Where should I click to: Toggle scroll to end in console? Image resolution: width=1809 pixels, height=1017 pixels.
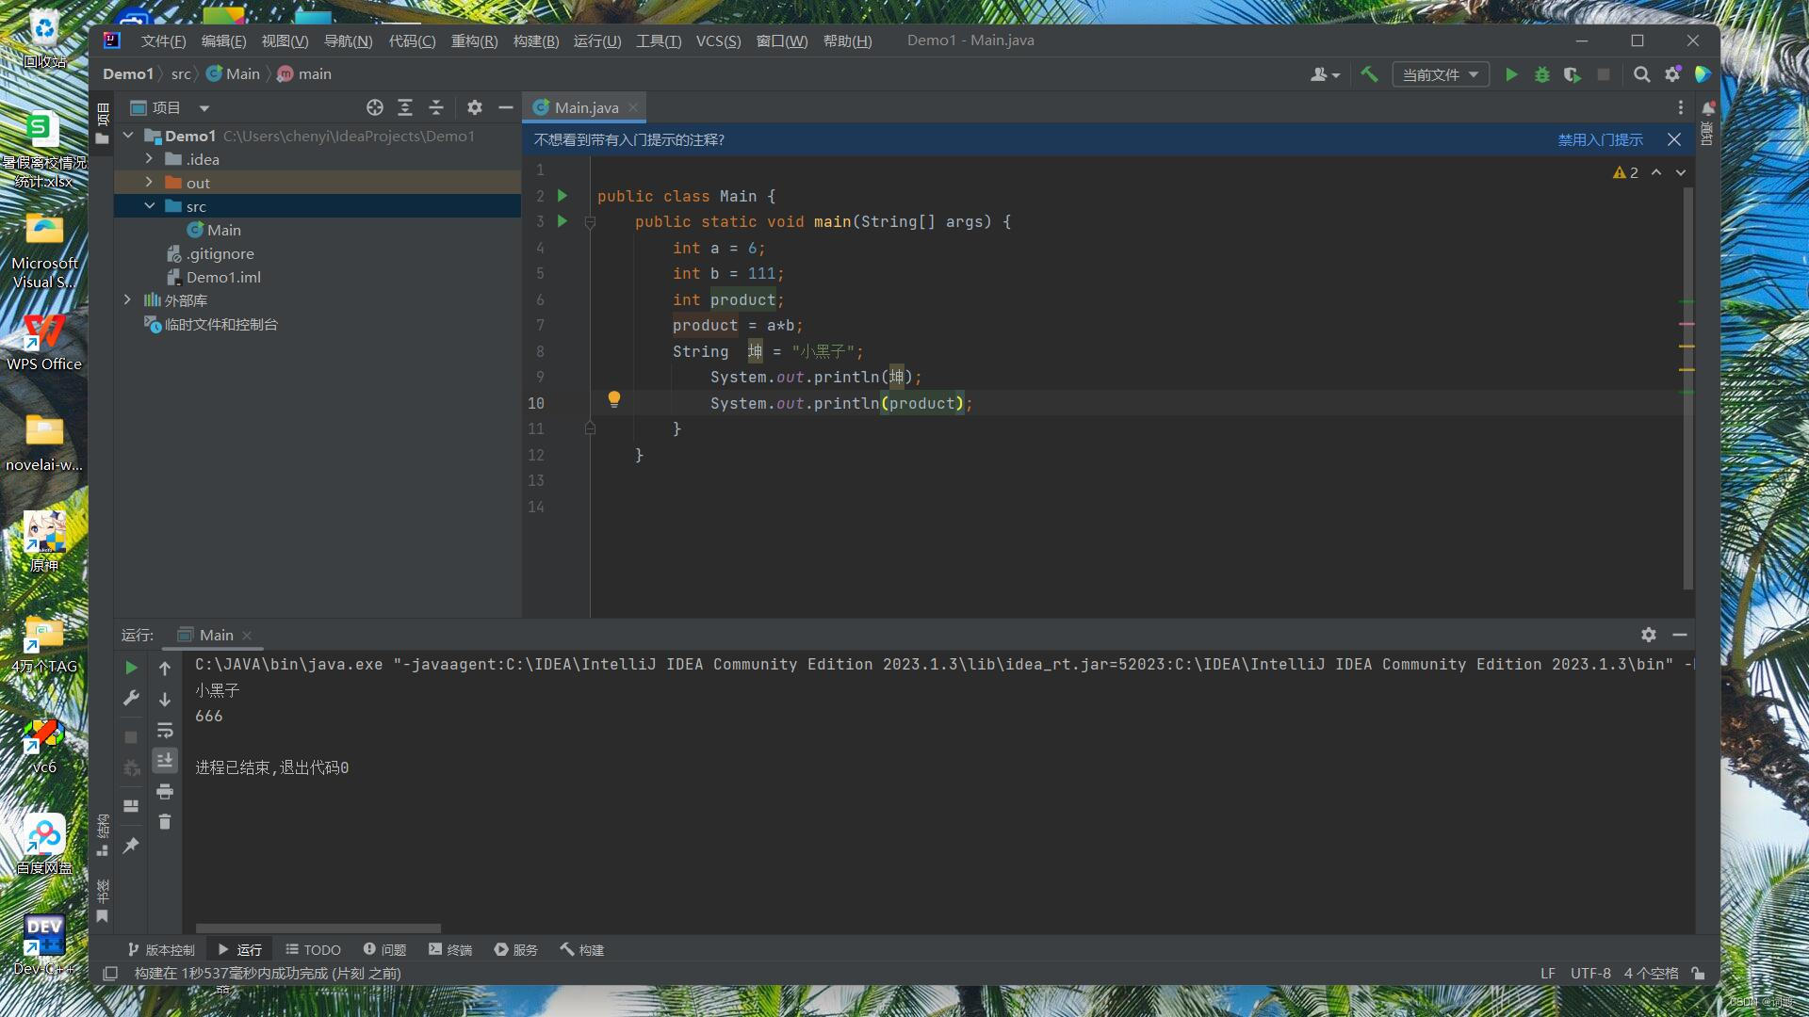pos(165,760)
